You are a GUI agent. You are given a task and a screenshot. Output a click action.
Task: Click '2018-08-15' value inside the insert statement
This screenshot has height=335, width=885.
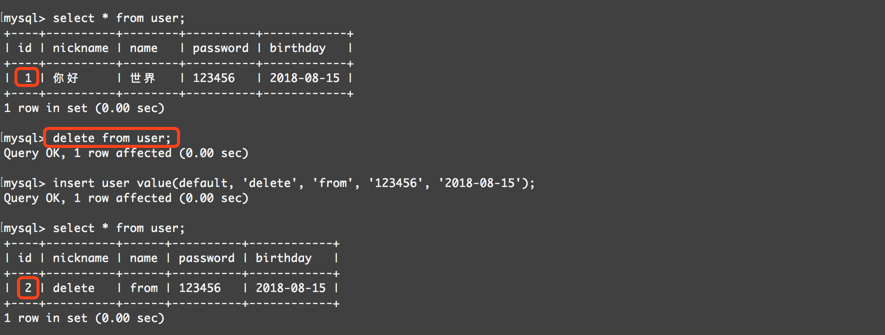pyautogui.click(x=479, y=183)
